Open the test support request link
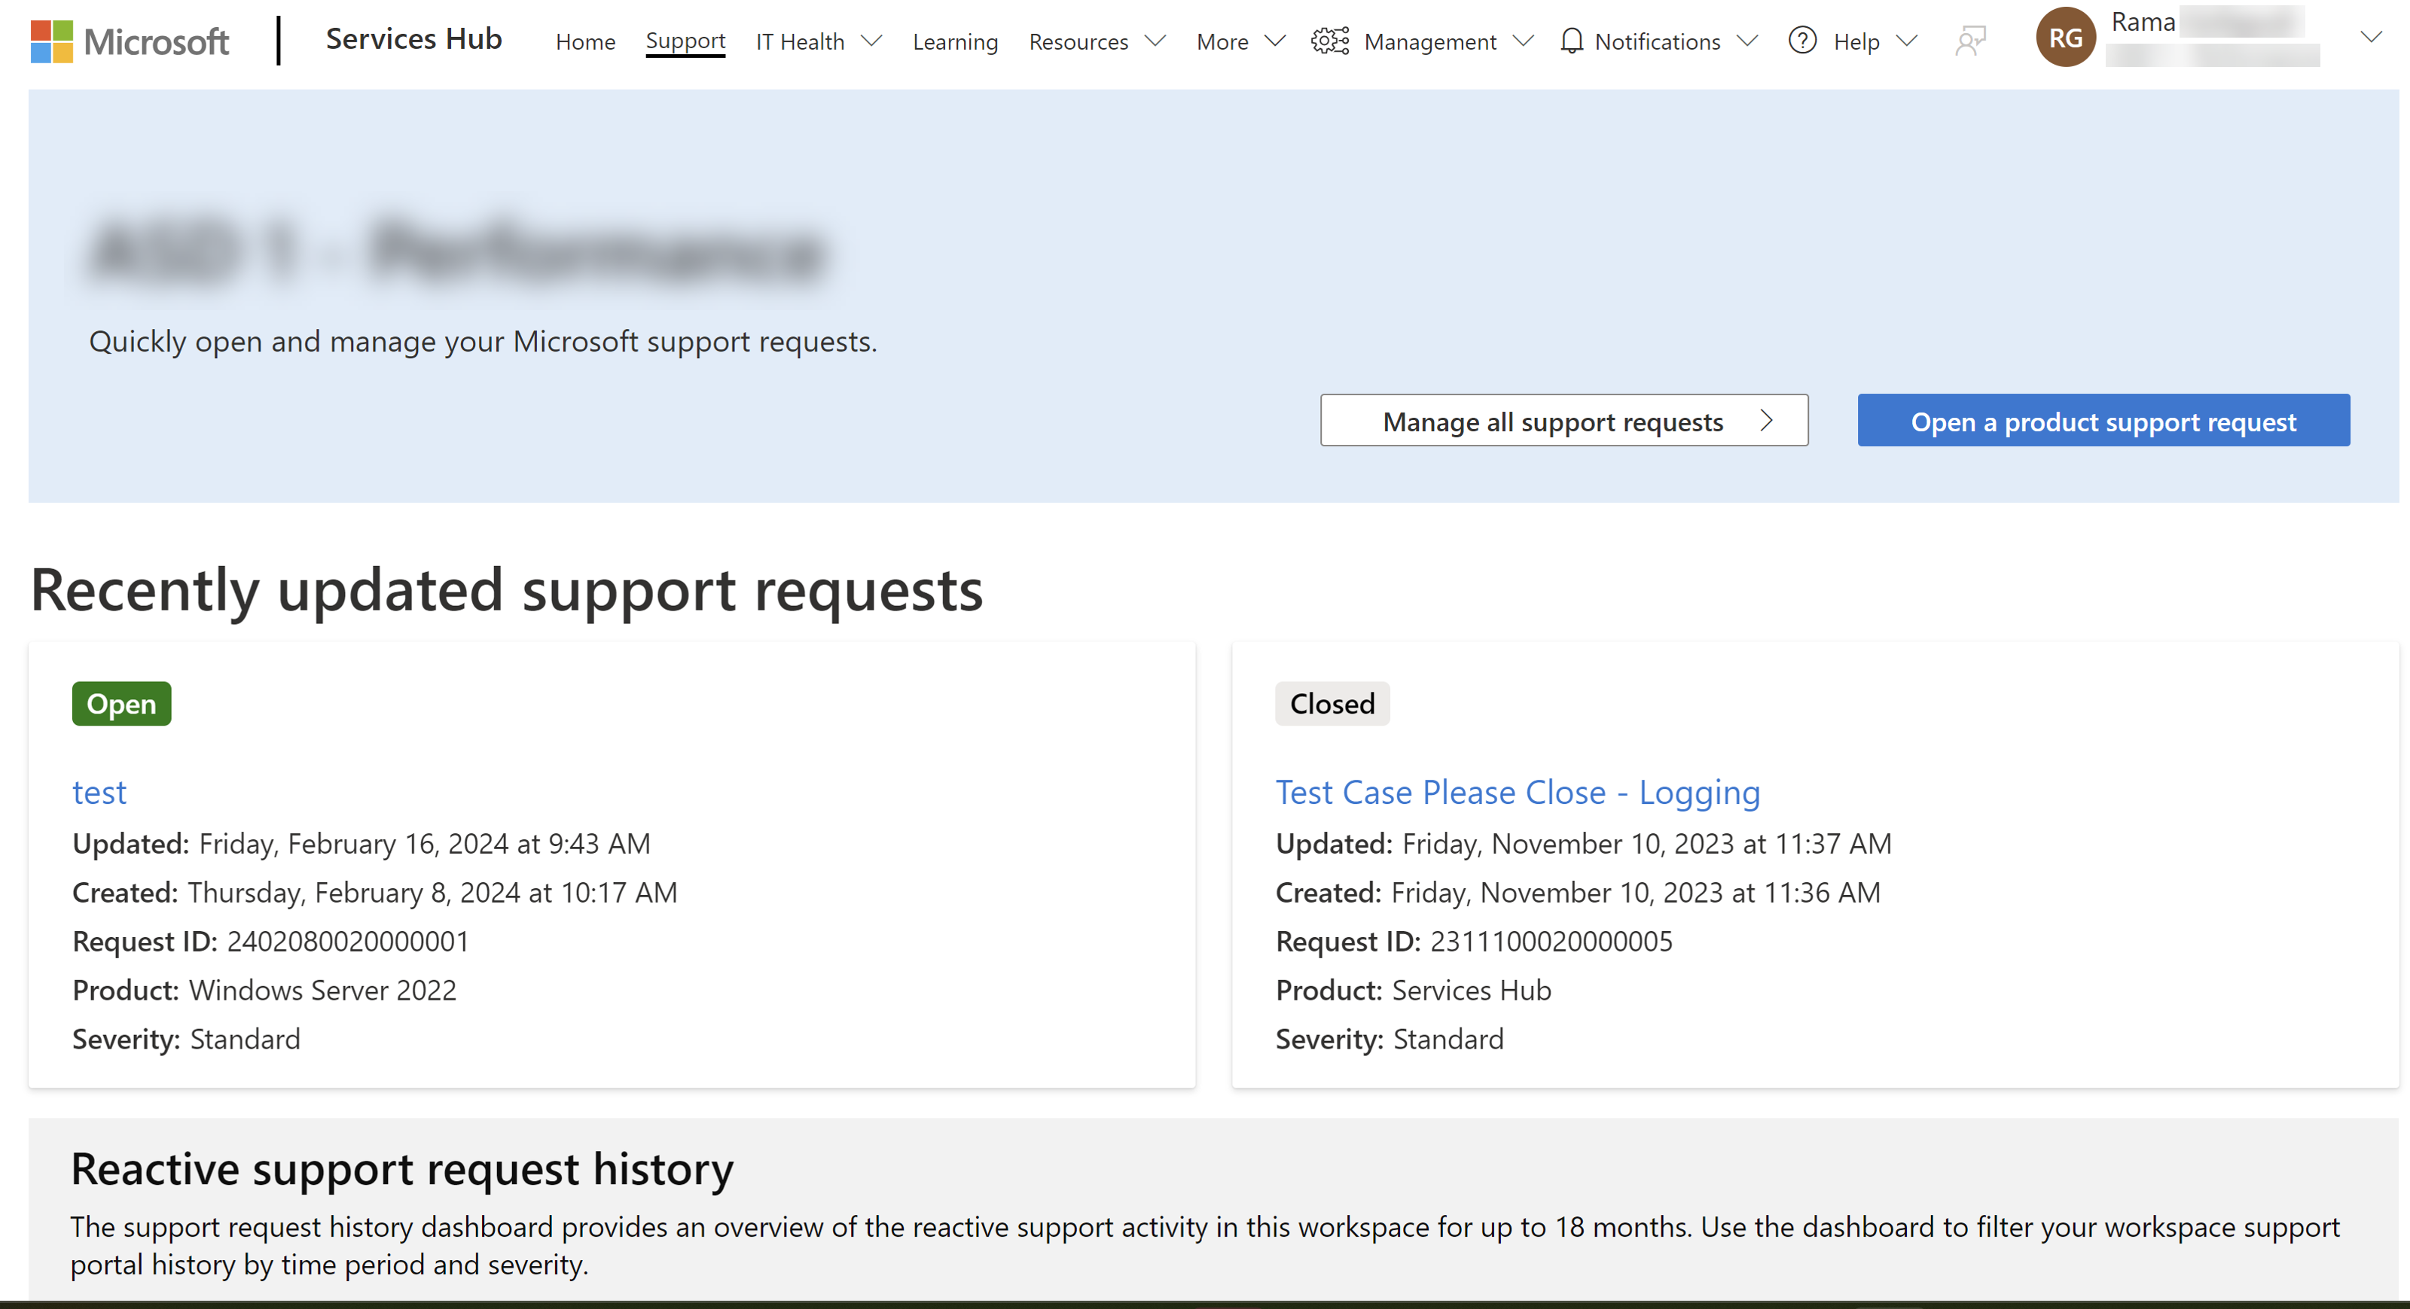Viewport: 2410px width, 1309px height. tap(99, 792)
